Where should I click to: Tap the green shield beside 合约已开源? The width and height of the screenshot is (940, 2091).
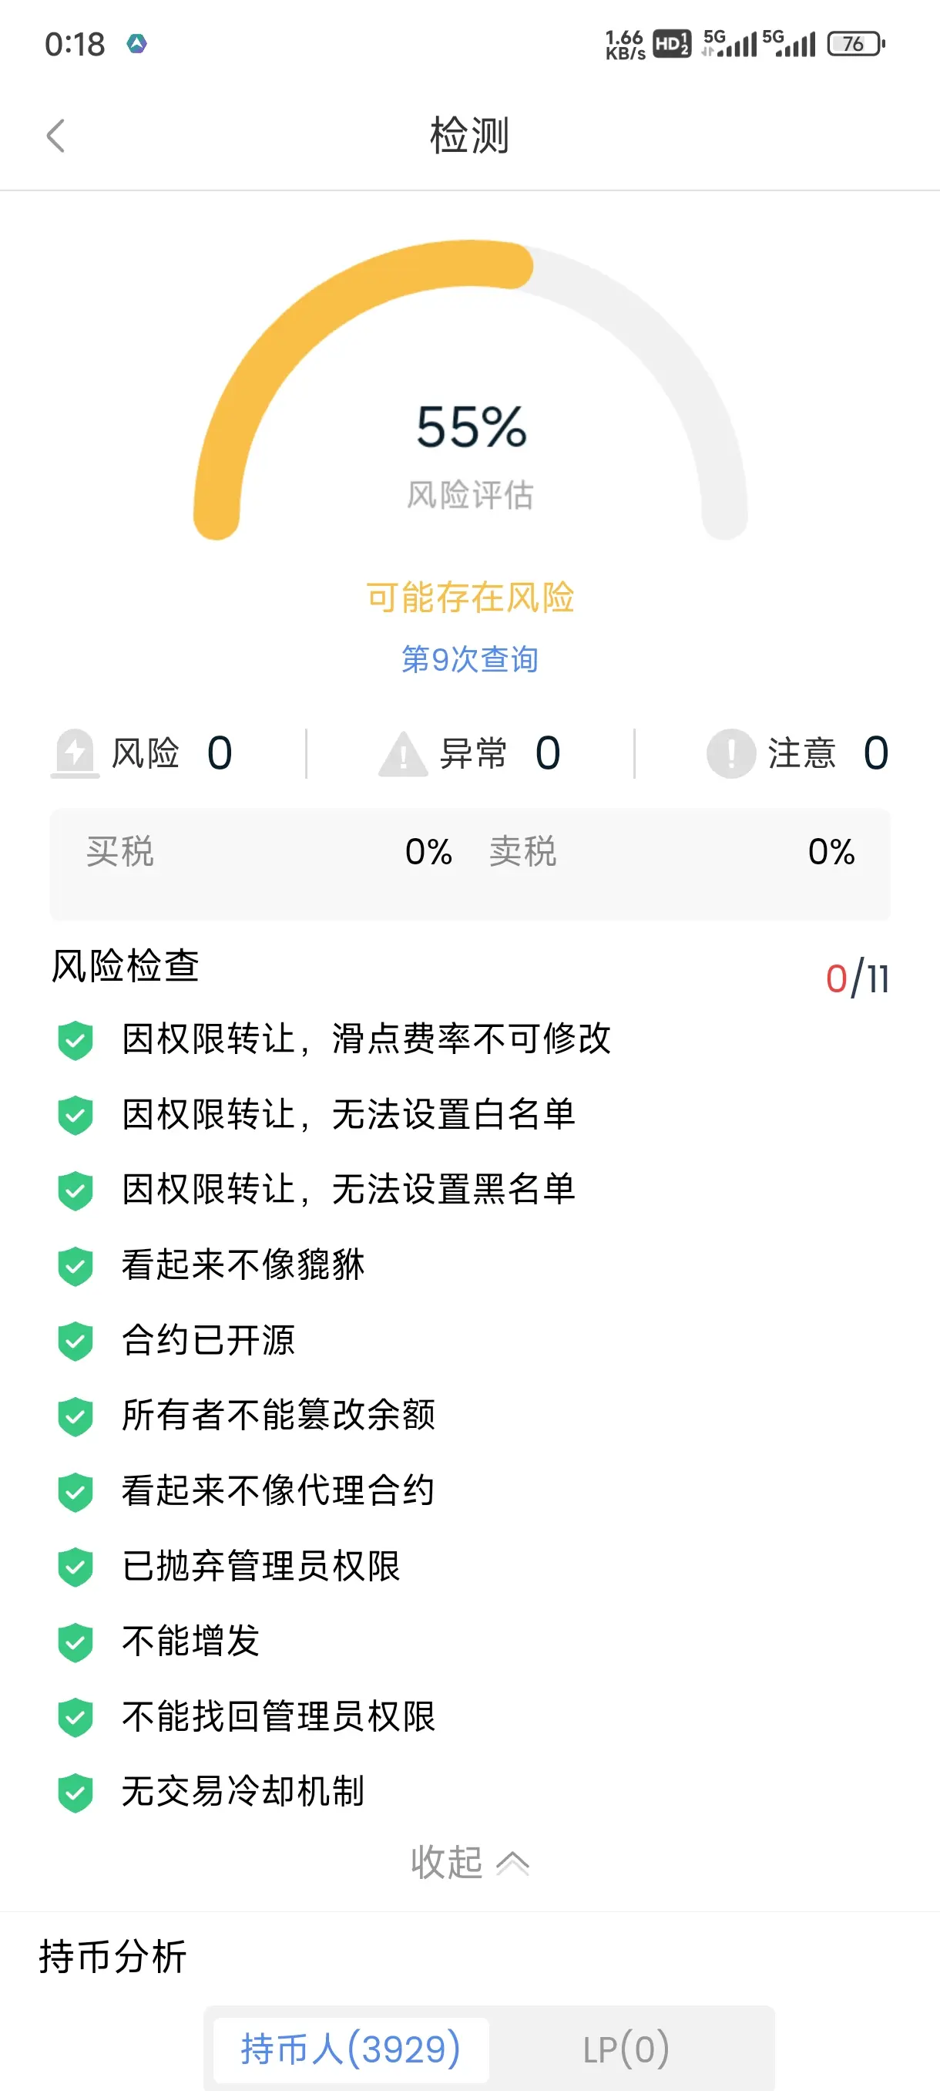point(76,1341)
